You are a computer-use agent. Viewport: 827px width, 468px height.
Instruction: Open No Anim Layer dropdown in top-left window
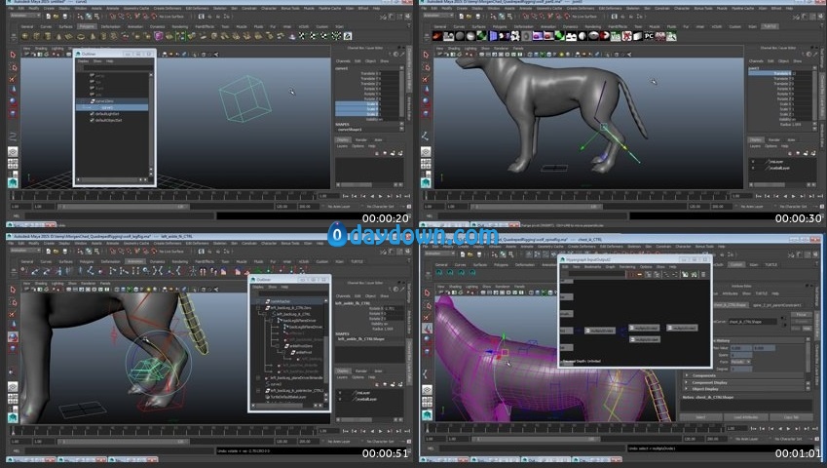(x=338, y=207)
